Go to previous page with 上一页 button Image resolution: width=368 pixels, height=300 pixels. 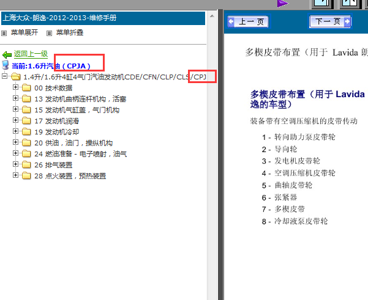click(248, 22)
